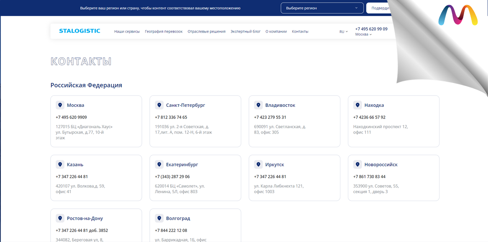Click the Санкт-Петербург location pin icon
Image resolution: width=488 pixels, height=242 pixels.
pyautogui.click(x=159, y=105)
